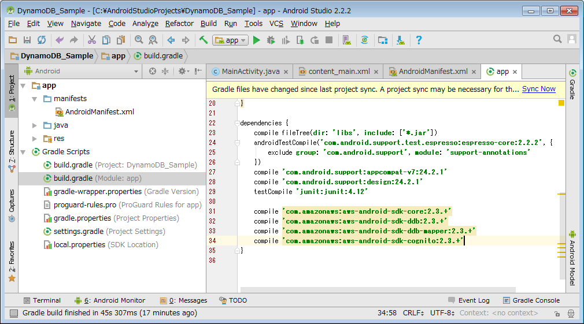Select local.properties (SDK Location) file
584x324 pixels.
click(x=101, y=245)
